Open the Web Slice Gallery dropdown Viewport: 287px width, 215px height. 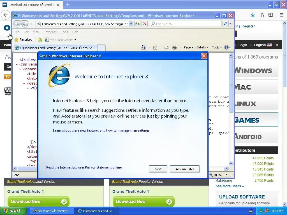tap(75, 40)
